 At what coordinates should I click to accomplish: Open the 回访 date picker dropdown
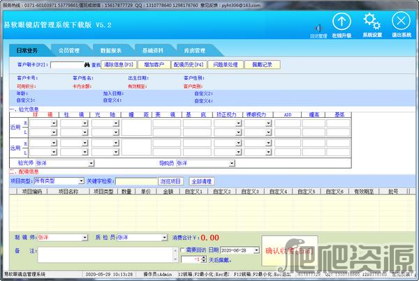tap(256, 249)
